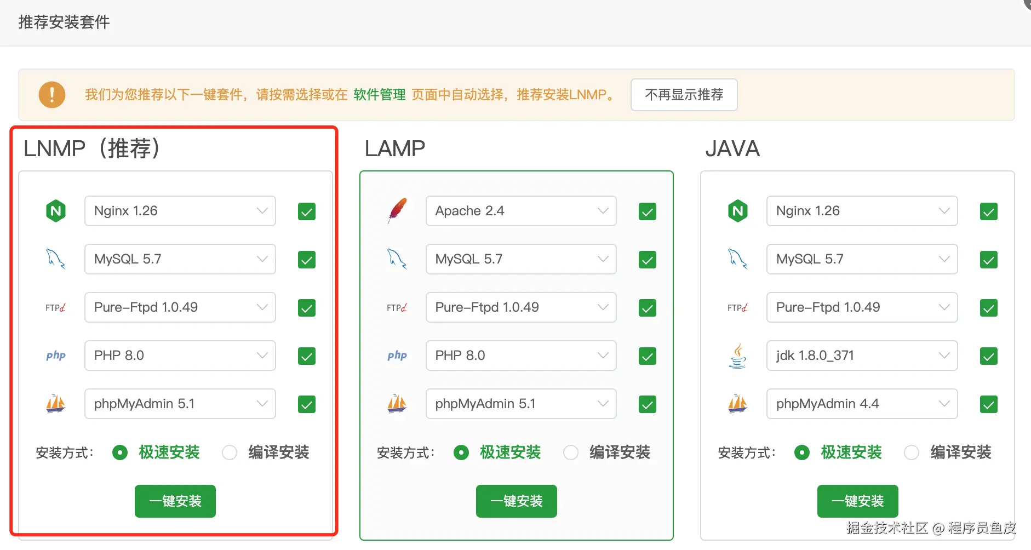
Task: Open phpMyAdmin 4.4 version dropdown
Action: pos(862,404)
